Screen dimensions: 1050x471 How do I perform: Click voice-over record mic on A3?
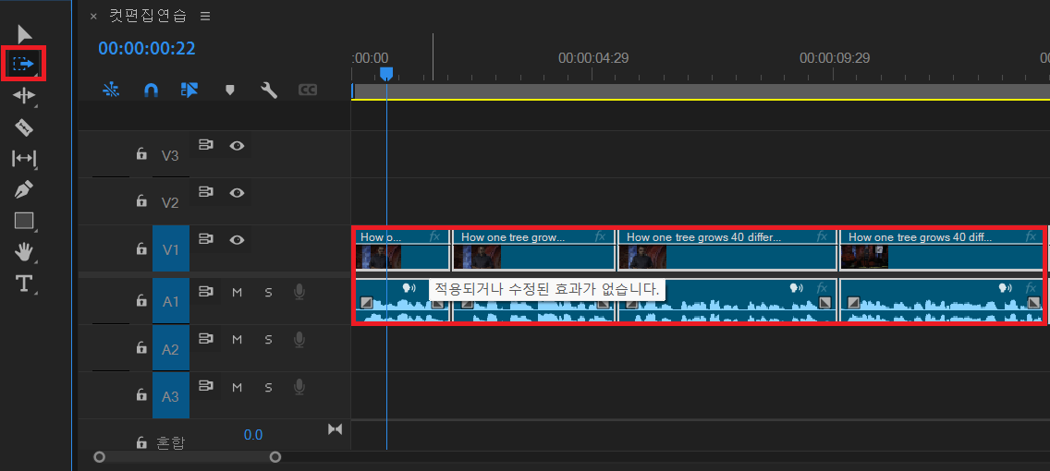299,387
